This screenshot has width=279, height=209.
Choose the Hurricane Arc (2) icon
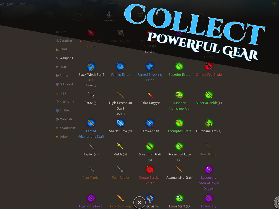coord(209,123)
